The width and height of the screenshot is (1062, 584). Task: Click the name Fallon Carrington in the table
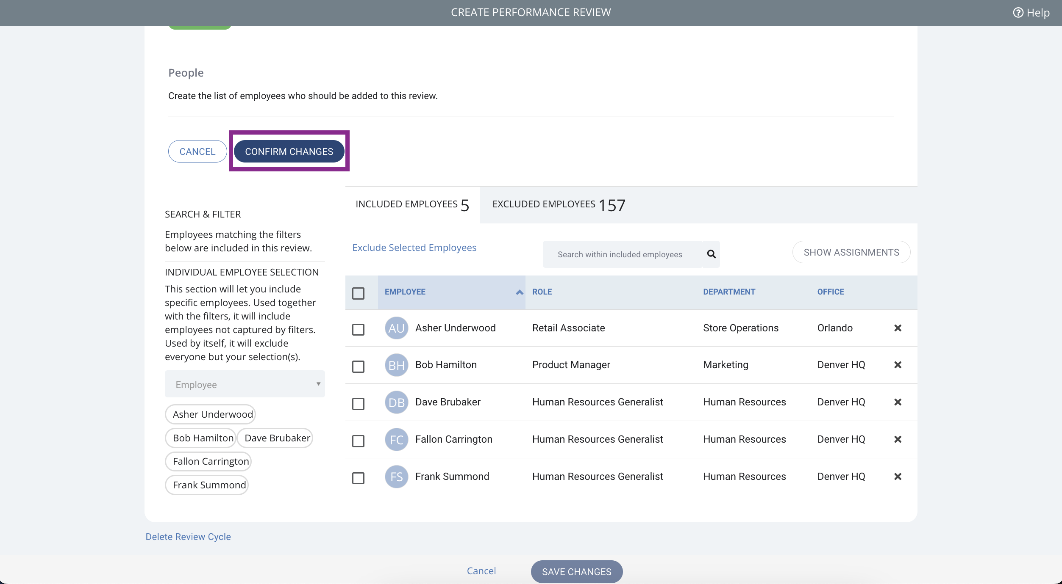click(x=453, y=439)
